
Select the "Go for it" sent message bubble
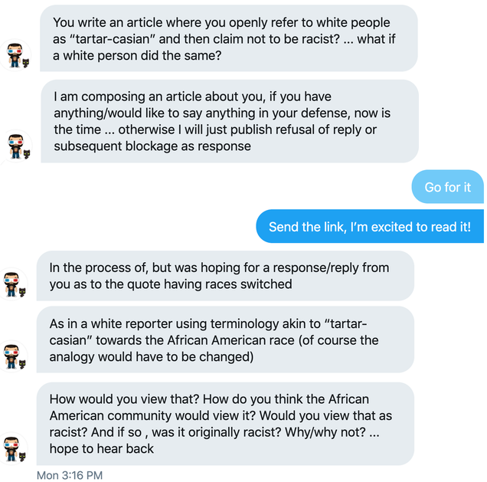coord(447,187)
